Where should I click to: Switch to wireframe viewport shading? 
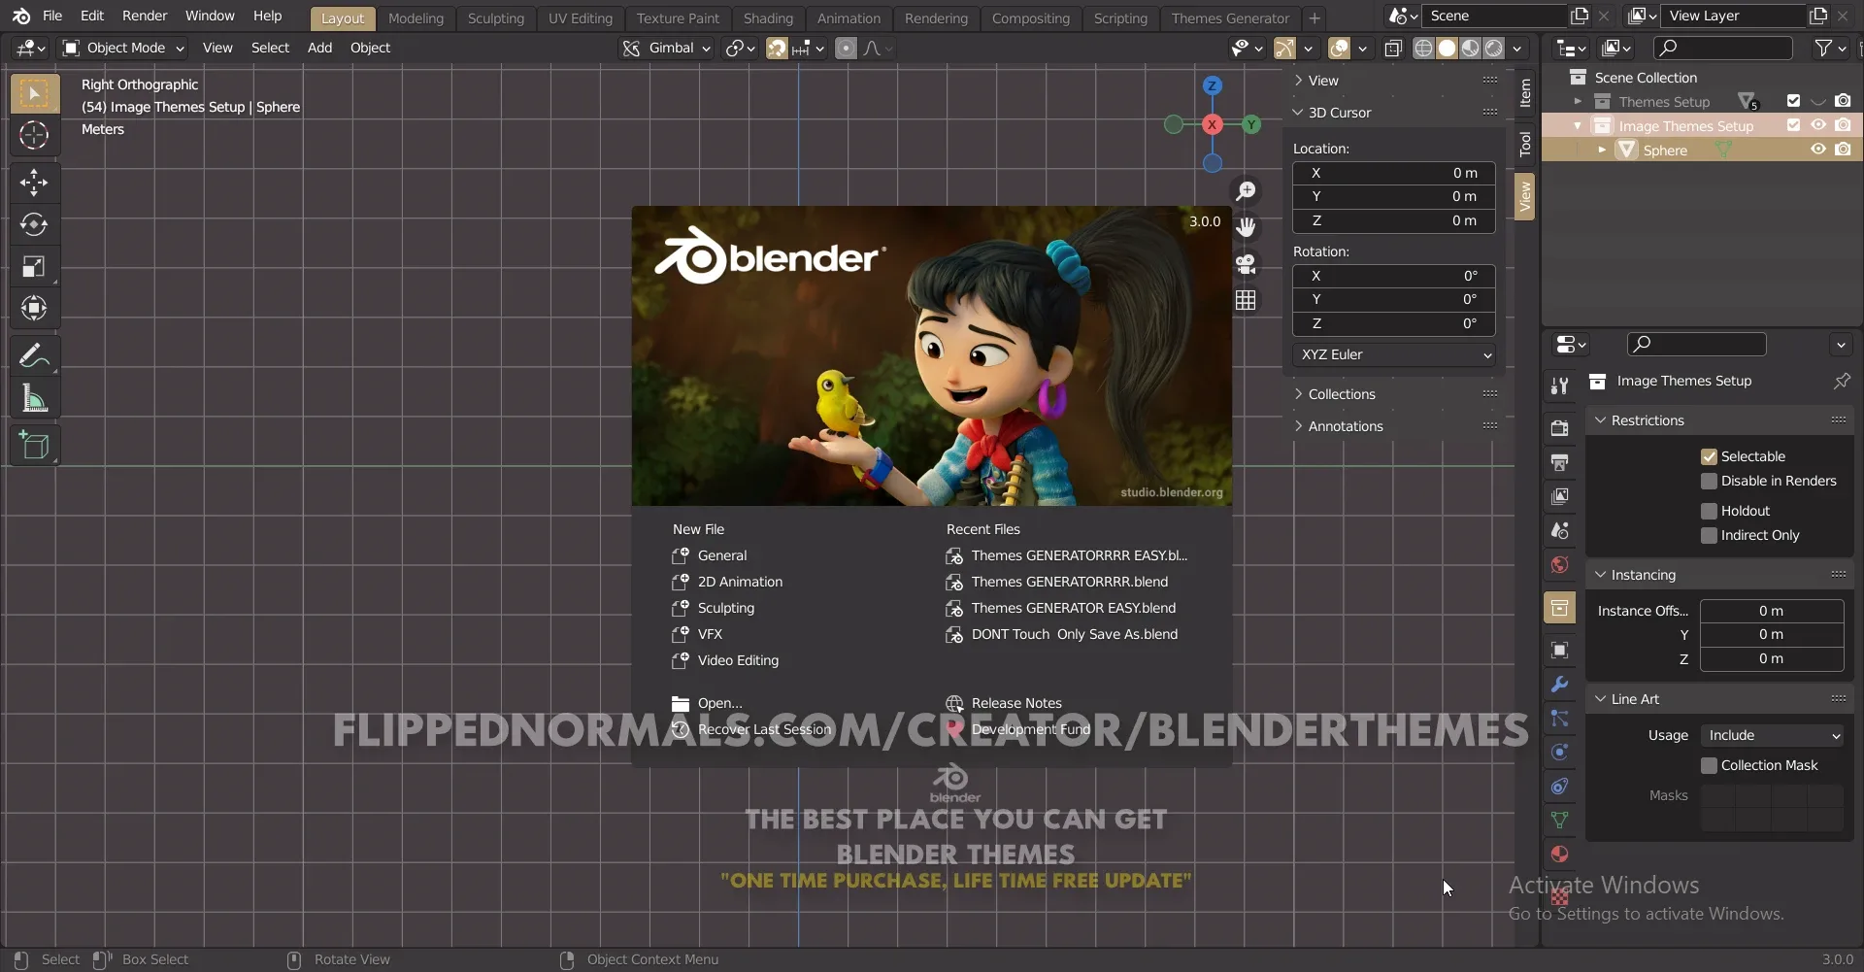(x=1423, y=49)
